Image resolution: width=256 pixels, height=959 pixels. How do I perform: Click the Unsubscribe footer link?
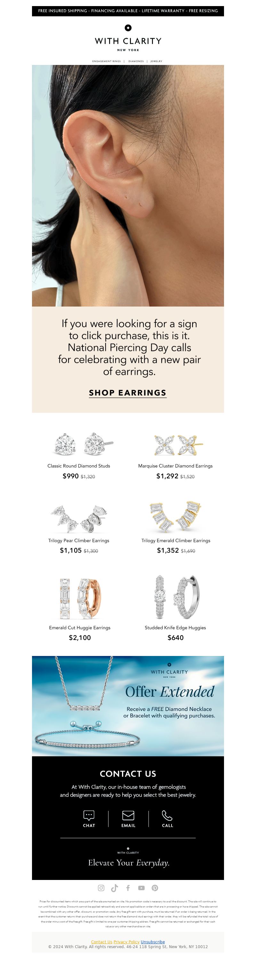[x=153, y=942]
